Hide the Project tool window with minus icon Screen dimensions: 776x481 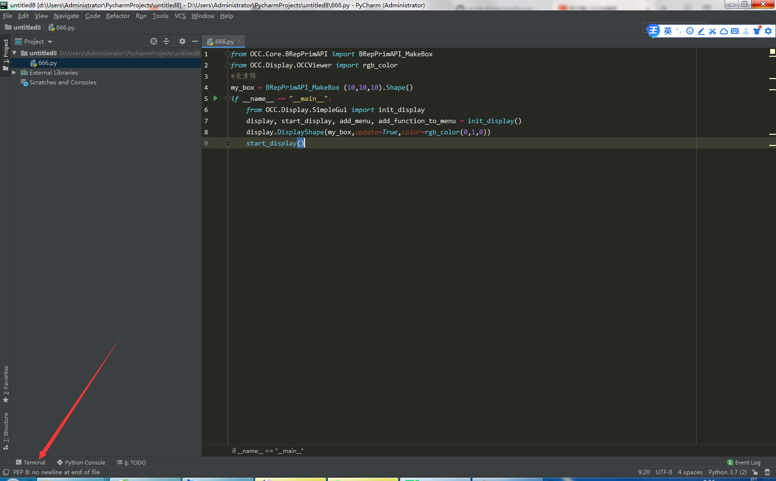click(x=194, y=41)
